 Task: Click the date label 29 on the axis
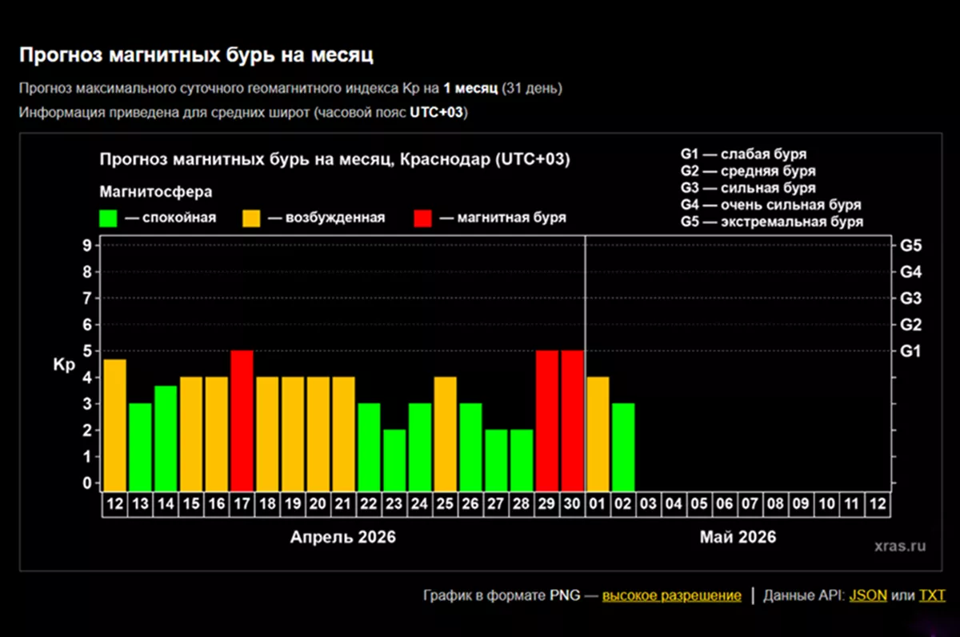[547, 504]
